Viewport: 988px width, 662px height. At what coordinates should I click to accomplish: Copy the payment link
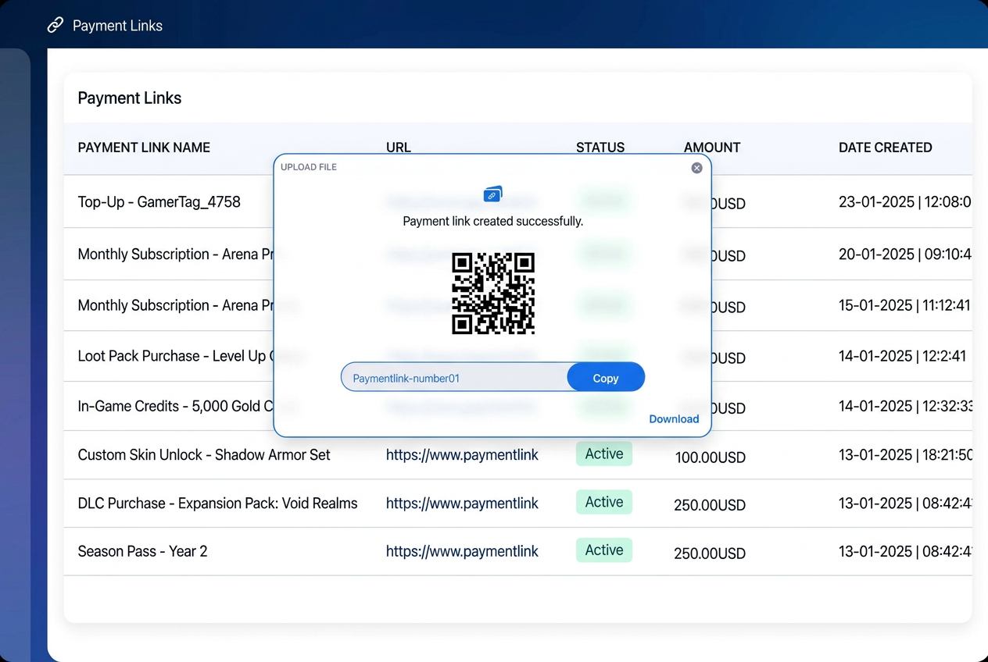coord(606,378)
